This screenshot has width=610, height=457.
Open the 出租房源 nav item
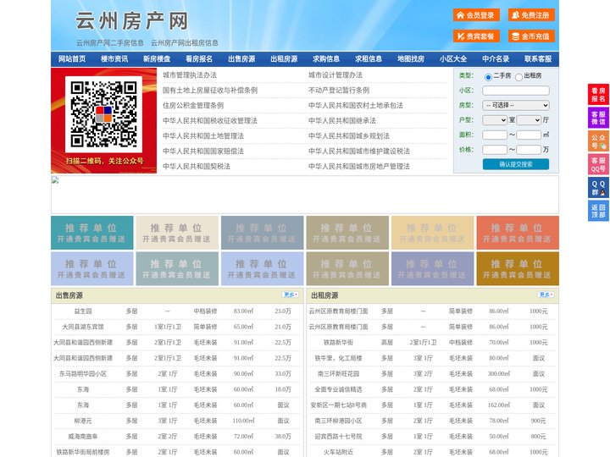284,58
